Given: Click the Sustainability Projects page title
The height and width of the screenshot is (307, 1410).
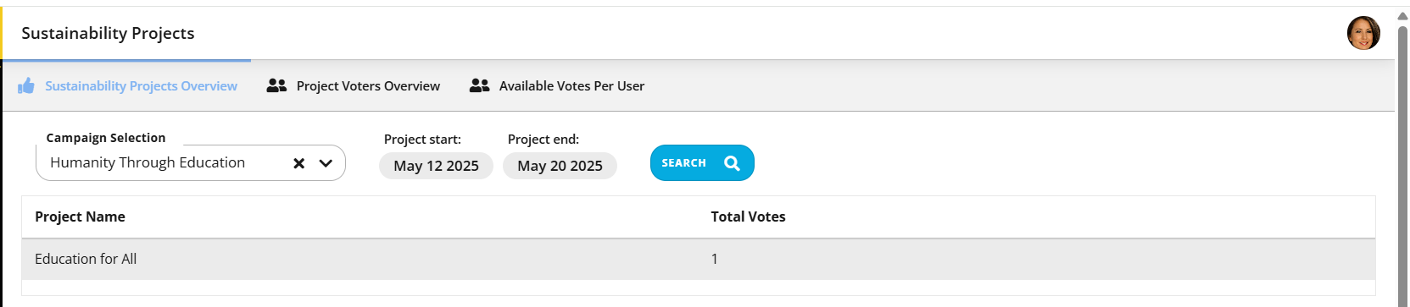Looking at the screenshot, I should coord(108,33).
